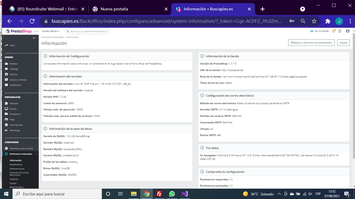
Task: Open the employee profile icon
Action: tap(348, 31)
